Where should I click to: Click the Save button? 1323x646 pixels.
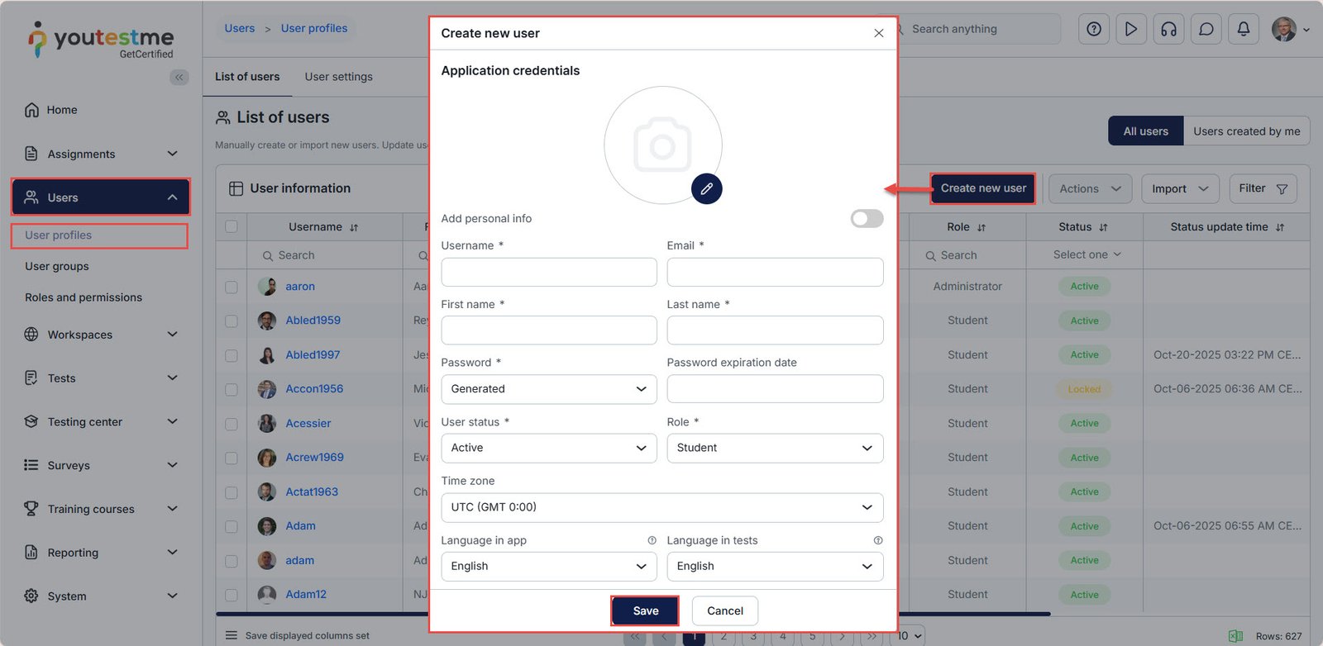point(645,610)
